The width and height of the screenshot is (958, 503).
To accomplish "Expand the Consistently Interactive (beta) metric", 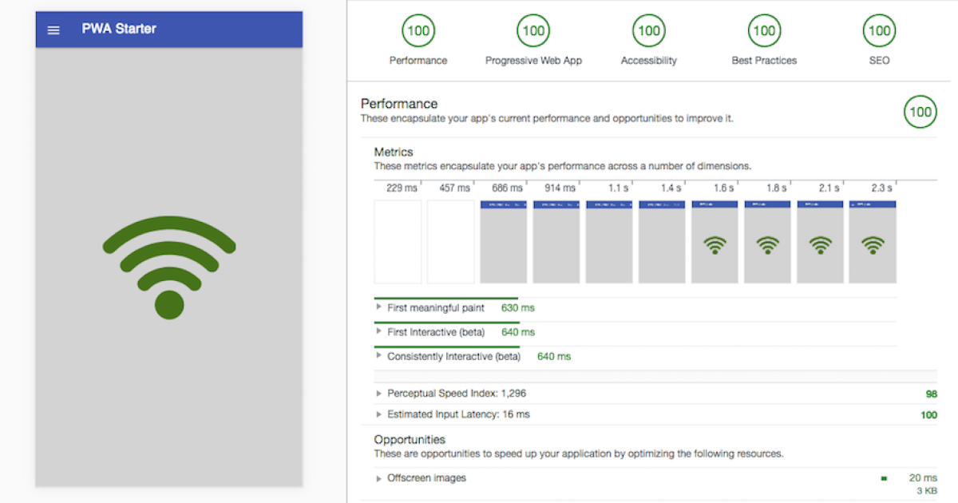I will (x=379, y=356).
